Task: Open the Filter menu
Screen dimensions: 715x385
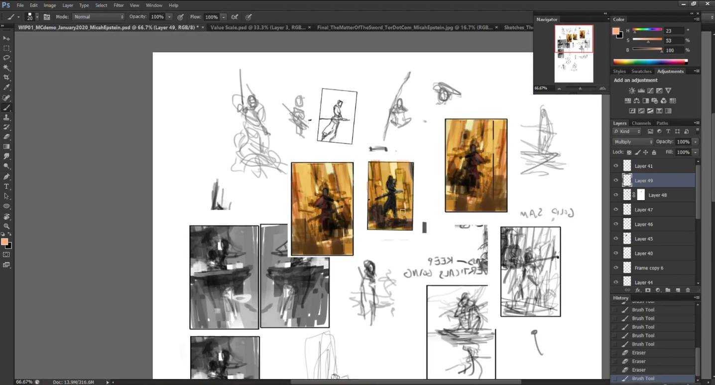Action: click(119, 5)
